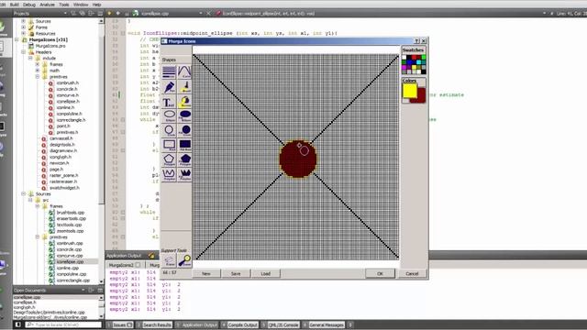Select the filled Polygon tool
The image size is (587, 330).
pyautogui.click(x=184, y=159)
